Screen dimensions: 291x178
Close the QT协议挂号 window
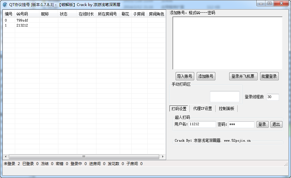[x=281, y=3]
